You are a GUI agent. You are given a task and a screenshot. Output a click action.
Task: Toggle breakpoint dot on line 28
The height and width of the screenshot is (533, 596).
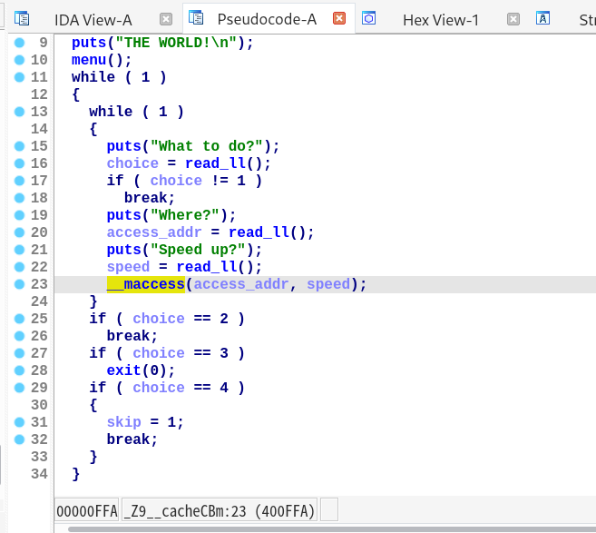tap(19, 370)
